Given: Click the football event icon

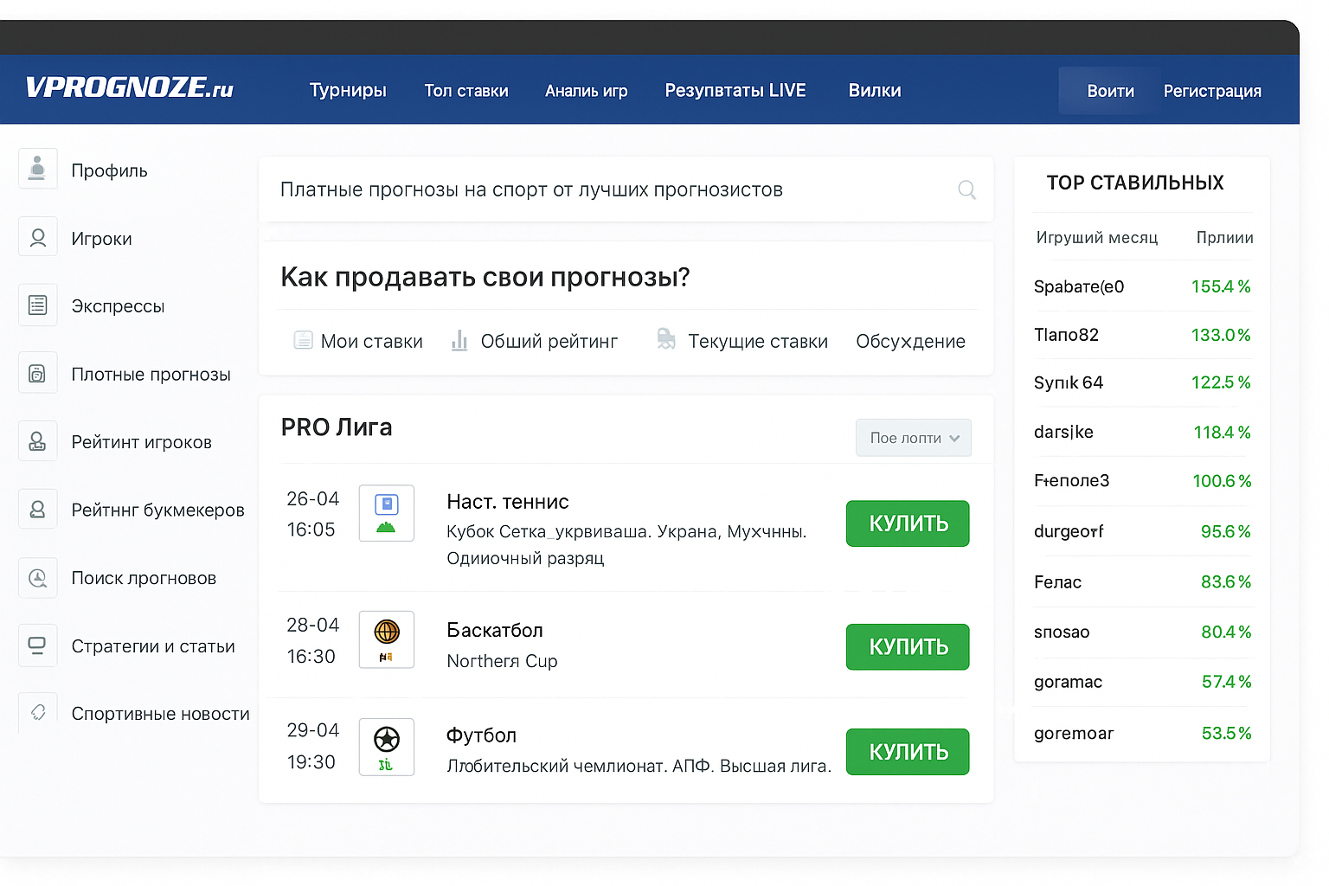Looking at the screenshot, I should tap(386, 747).
